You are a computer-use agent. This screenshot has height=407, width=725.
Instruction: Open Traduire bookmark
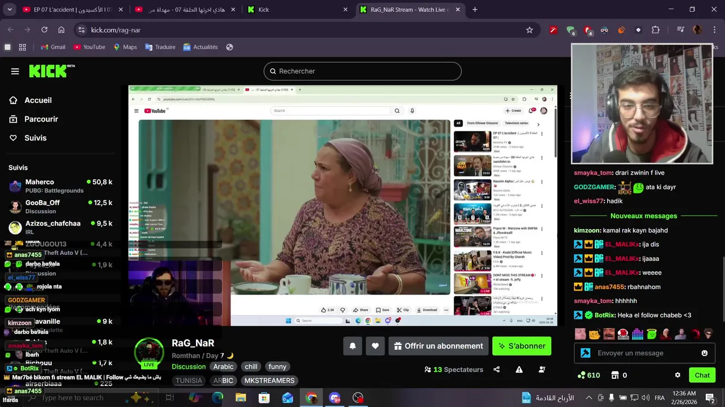coord(160,47)
